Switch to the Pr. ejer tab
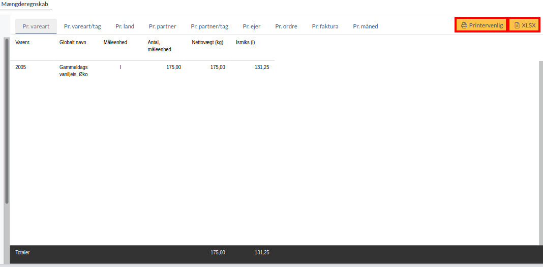This screenshot has width=543, height=267. [252, 26]
